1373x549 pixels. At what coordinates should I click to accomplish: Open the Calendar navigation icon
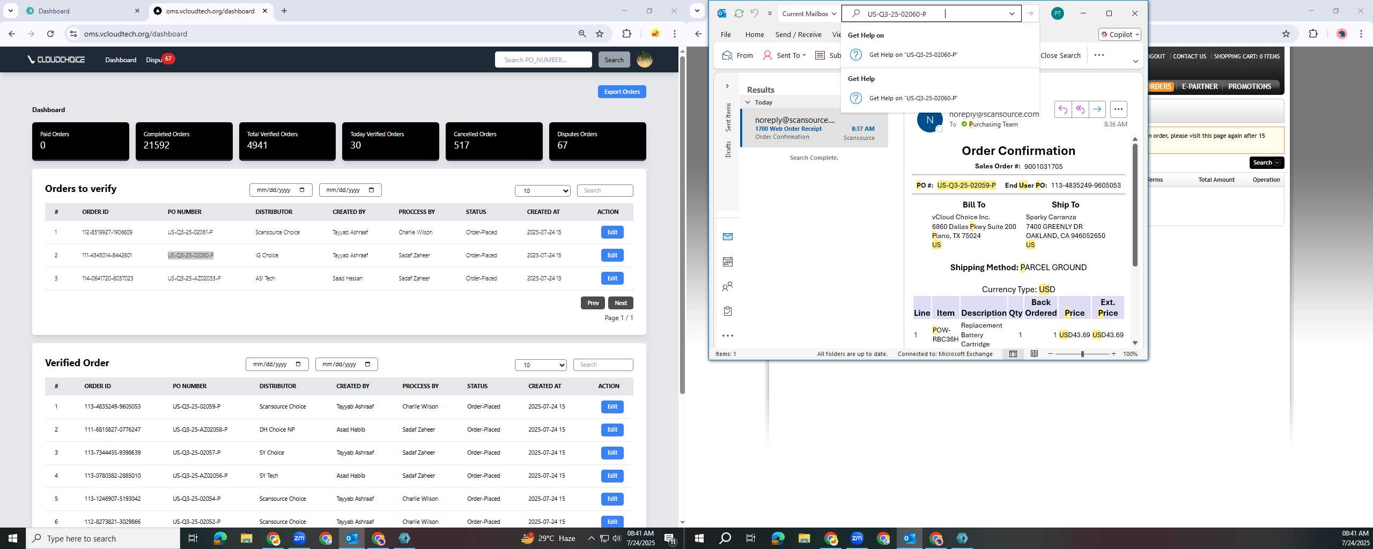click(x=727, y=262)
